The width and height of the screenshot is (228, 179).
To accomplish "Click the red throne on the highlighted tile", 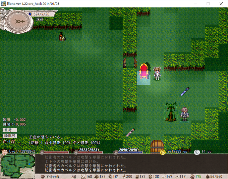I will point(144,71).
